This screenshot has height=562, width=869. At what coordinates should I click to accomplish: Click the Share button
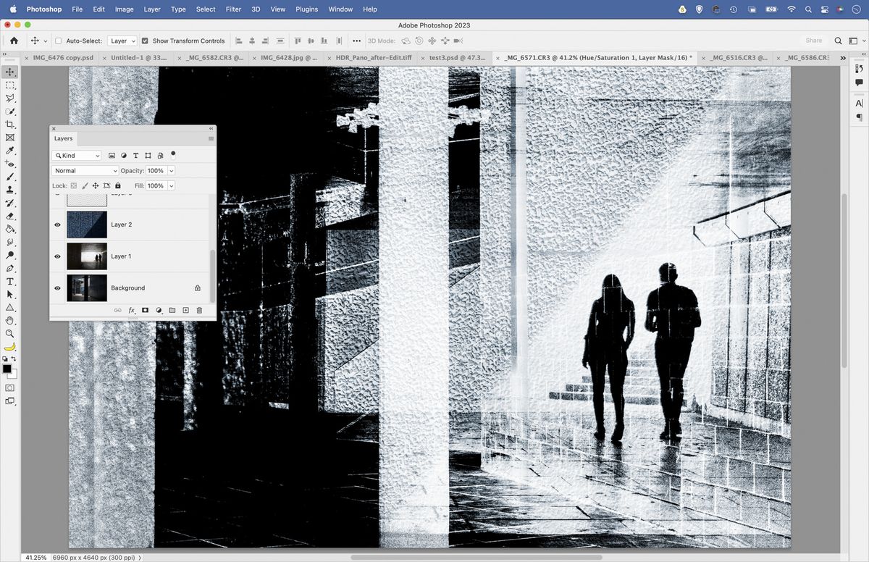[x=814, y=41]
